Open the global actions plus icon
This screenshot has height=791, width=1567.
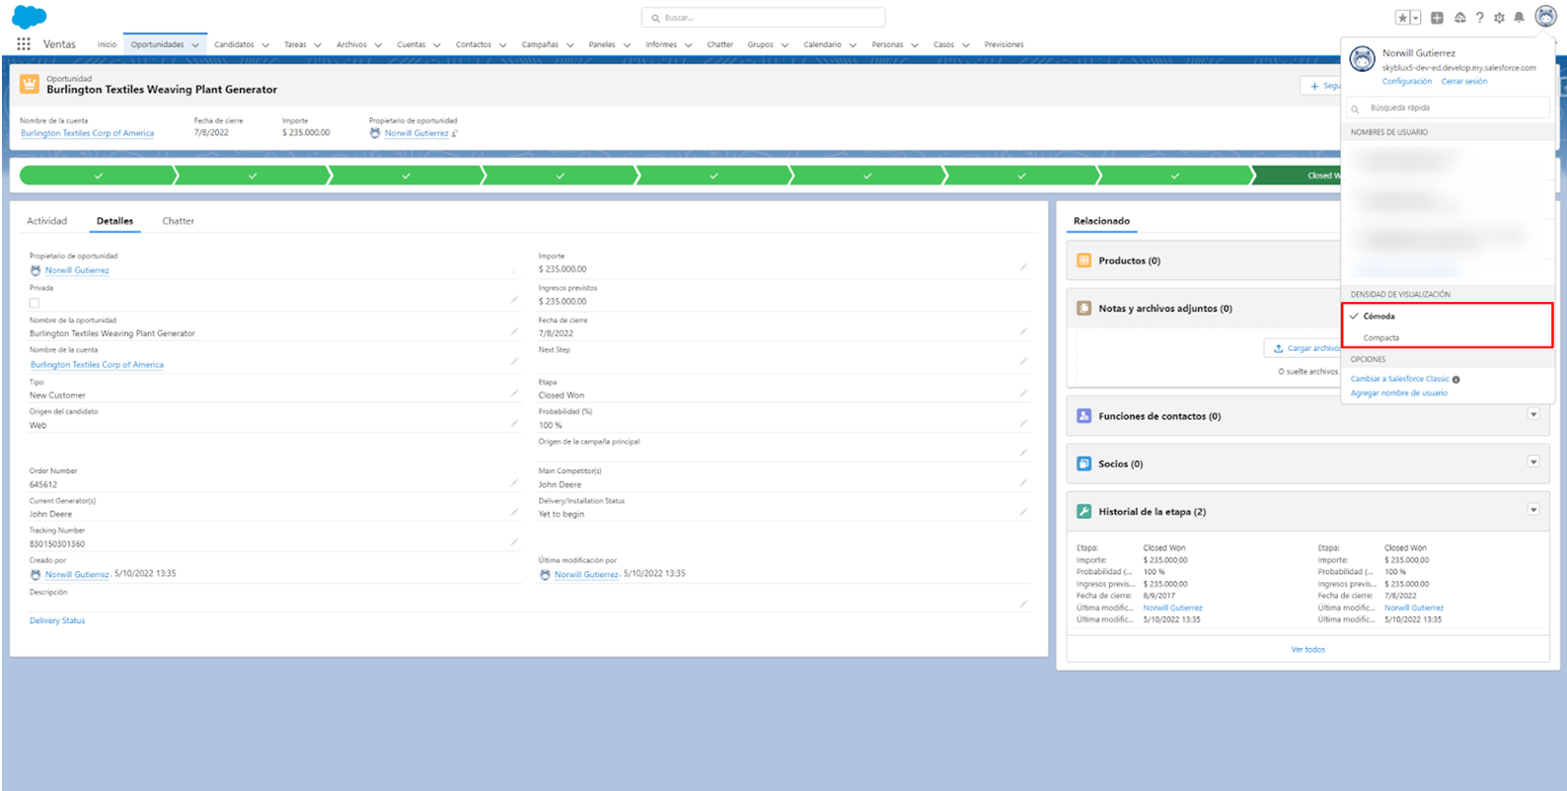[x=1437, y=18]
